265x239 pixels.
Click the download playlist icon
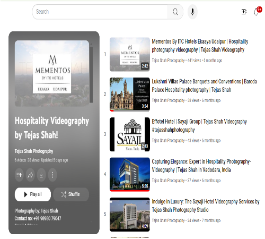(x=41, y=175)
